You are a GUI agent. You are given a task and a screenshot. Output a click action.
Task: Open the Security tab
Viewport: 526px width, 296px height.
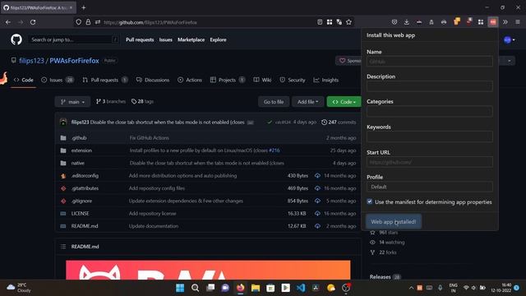pyautogui.click(x=293, y=80)
